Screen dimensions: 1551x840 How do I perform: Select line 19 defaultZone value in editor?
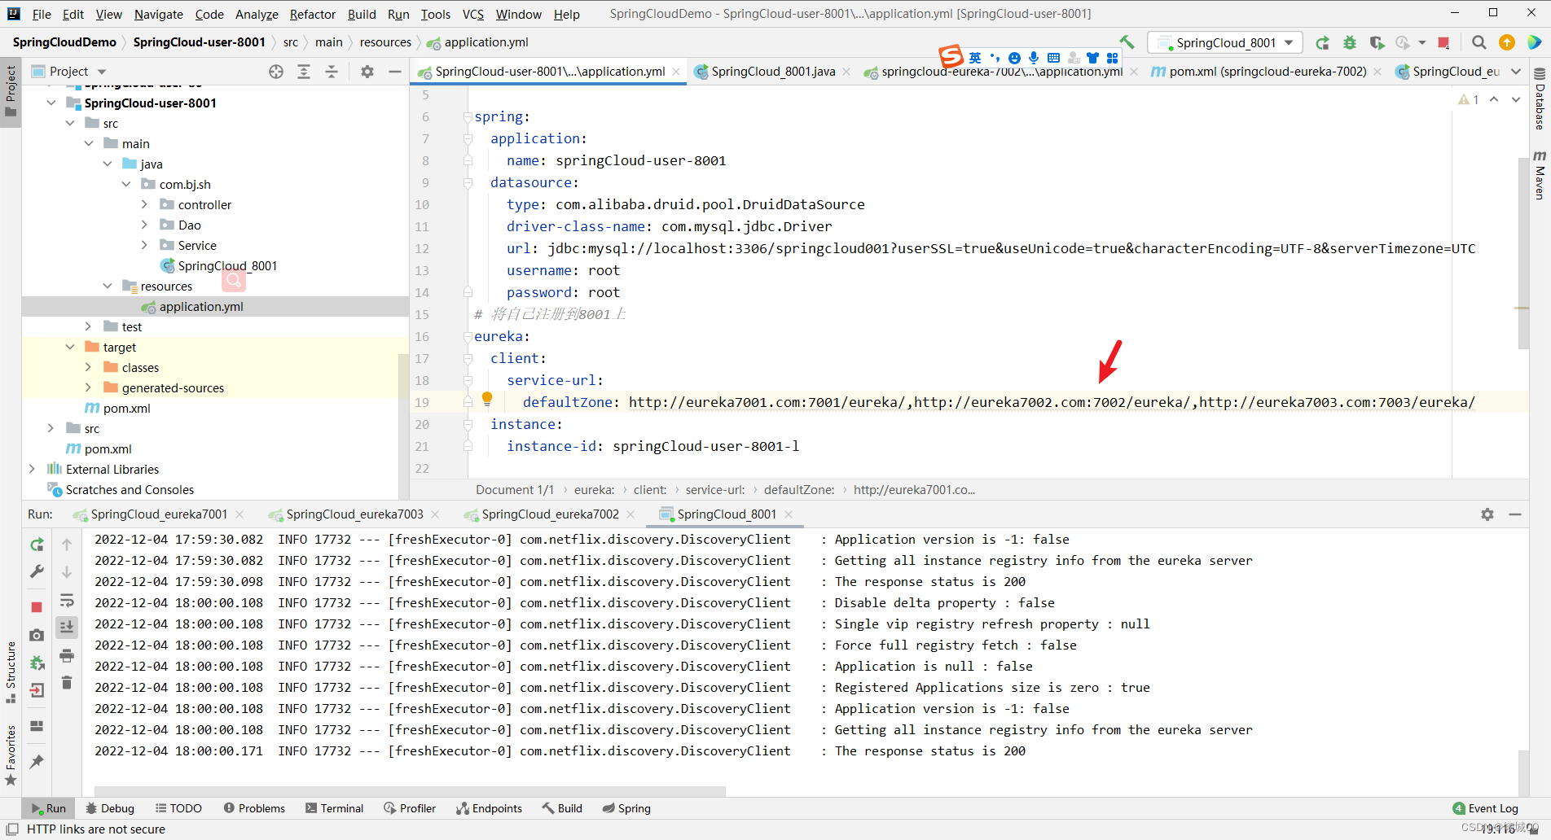pos(1052,402)
